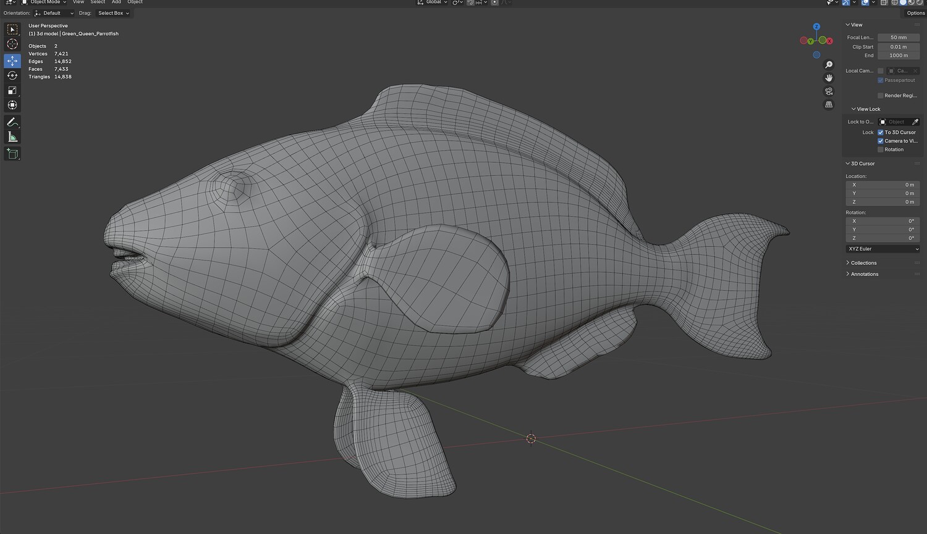This screenshot has height=534, width=927.
Task: Click the red X axis on the gizmo
Action: tap(830, 41)
